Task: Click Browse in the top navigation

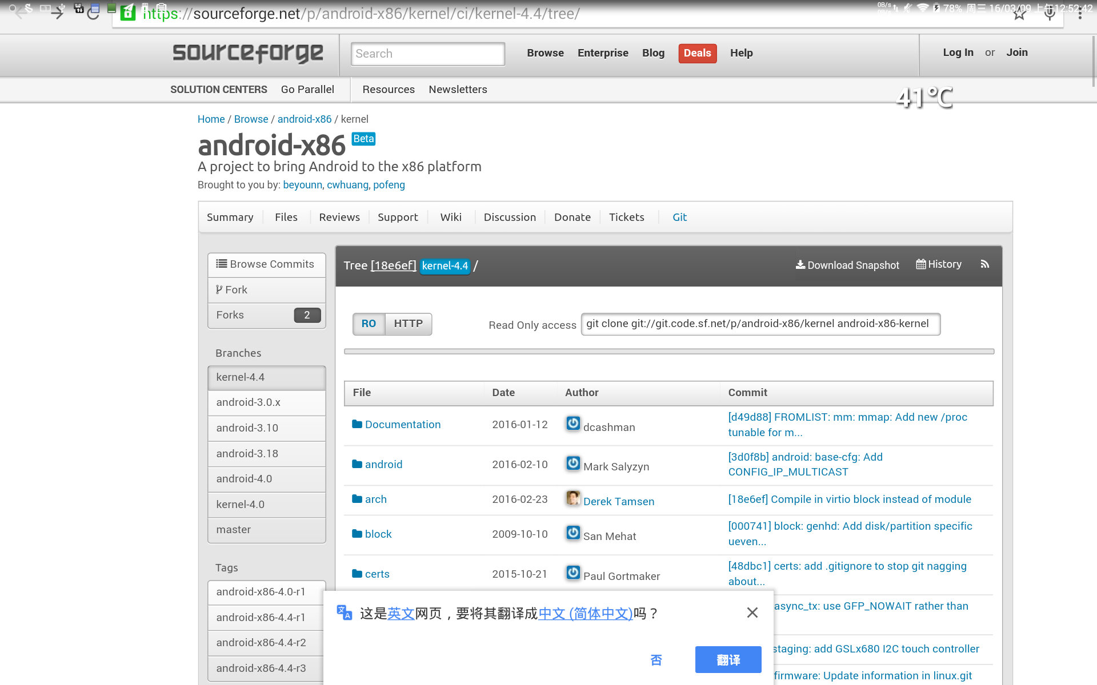Action: [x=545, y=53]
